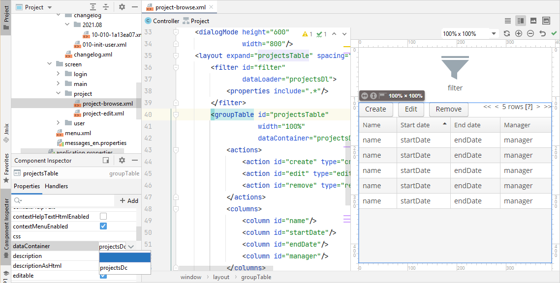Click the refresh preview icon
The image size is (560, 283).
coord(507,33)
